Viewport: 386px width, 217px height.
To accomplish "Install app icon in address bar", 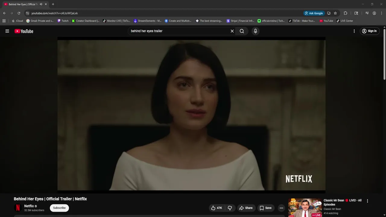I will (x=329, y=13).
